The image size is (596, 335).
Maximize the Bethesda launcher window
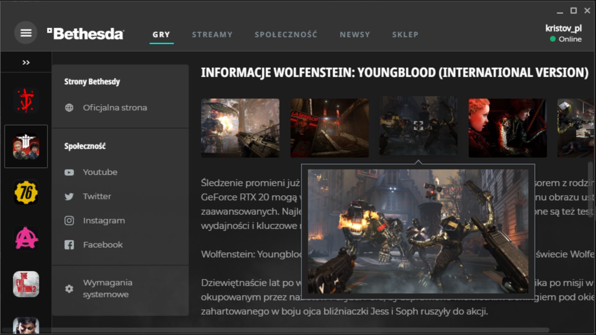pyautogui.click(x=573, y=11)
